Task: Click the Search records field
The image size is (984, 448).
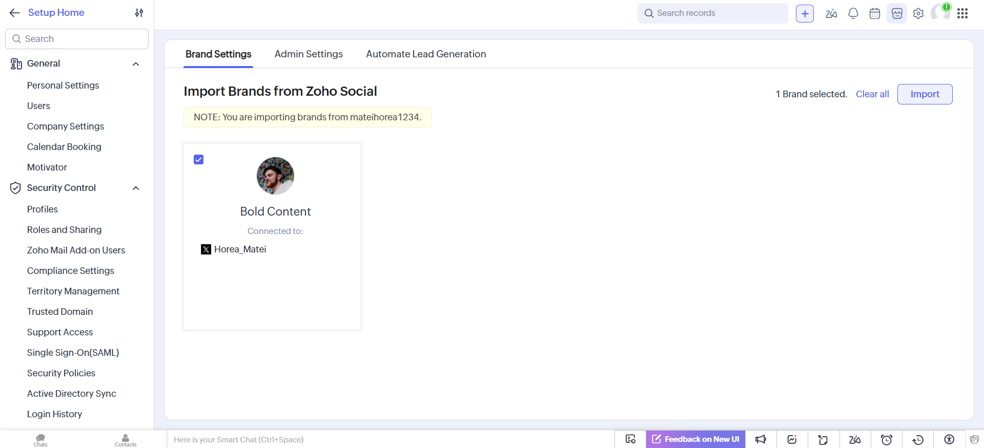Action: [x=712, y=13]
